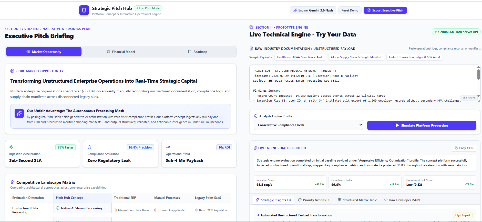Click the green check icon beside Native AI Stream Processing
482x222 pixels.
coord(58,208)
